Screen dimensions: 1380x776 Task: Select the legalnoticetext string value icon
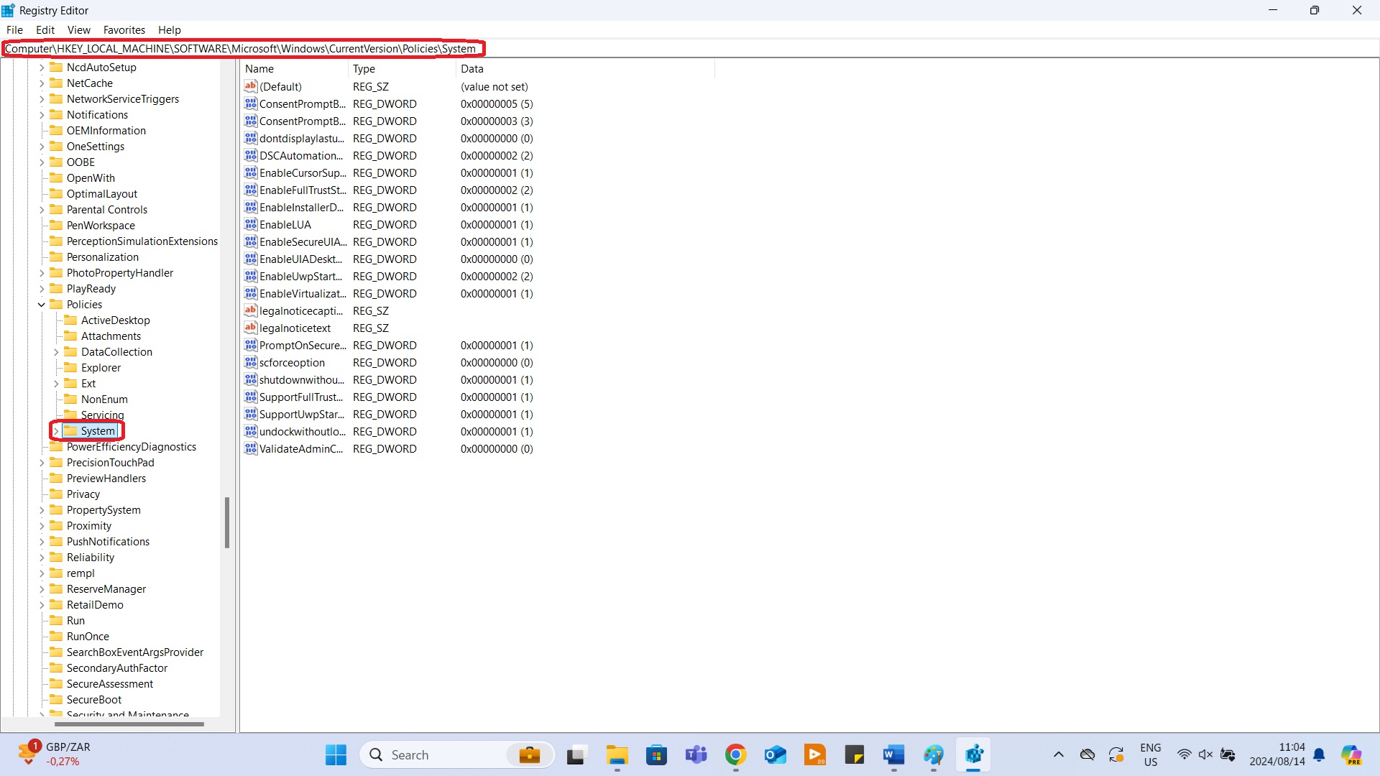(250, 328)
